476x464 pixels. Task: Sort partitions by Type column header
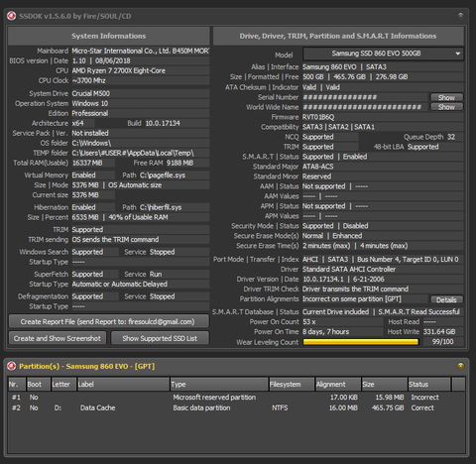tap(219, 384)
